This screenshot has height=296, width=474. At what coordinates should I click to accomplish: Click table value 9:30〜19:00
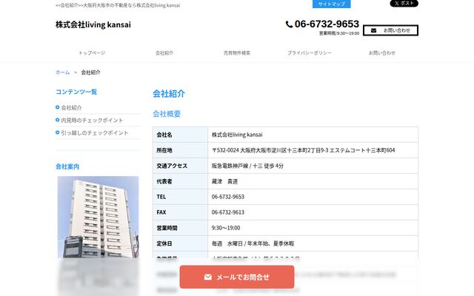pos(226,228)
